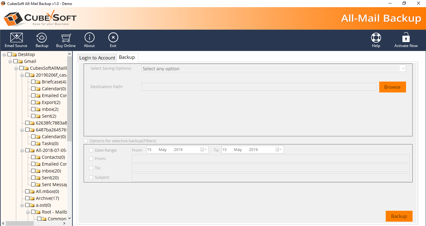Viewport: 426px width, 226px height.
Task: Collapse the 6487ba264576 node
Action: [22, 130]
